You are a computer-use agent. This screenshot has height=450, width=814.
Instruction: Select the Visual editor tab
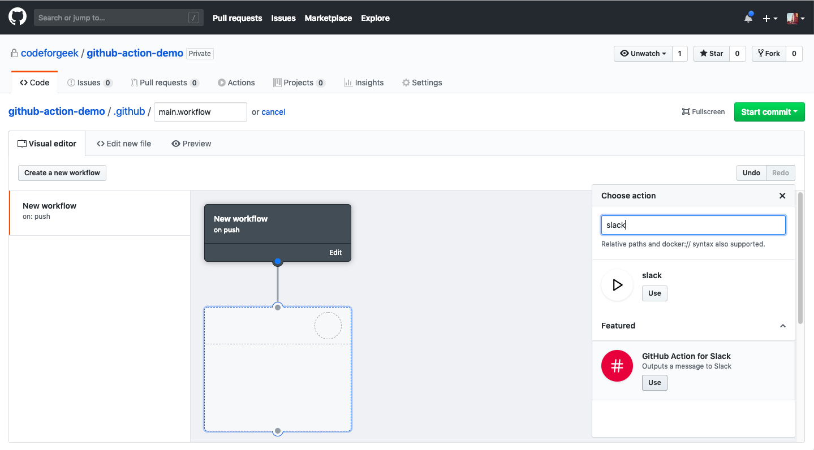47,144
